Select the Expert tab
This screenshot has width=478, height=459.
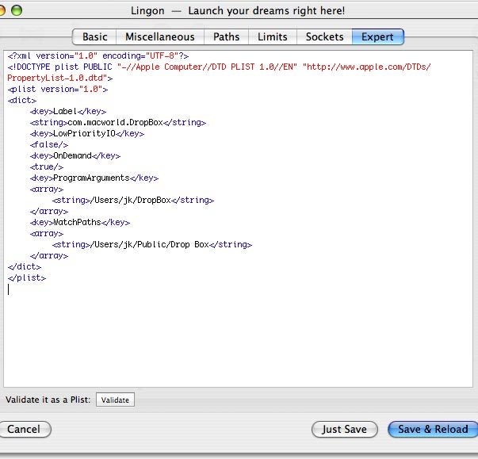point(377,37)
